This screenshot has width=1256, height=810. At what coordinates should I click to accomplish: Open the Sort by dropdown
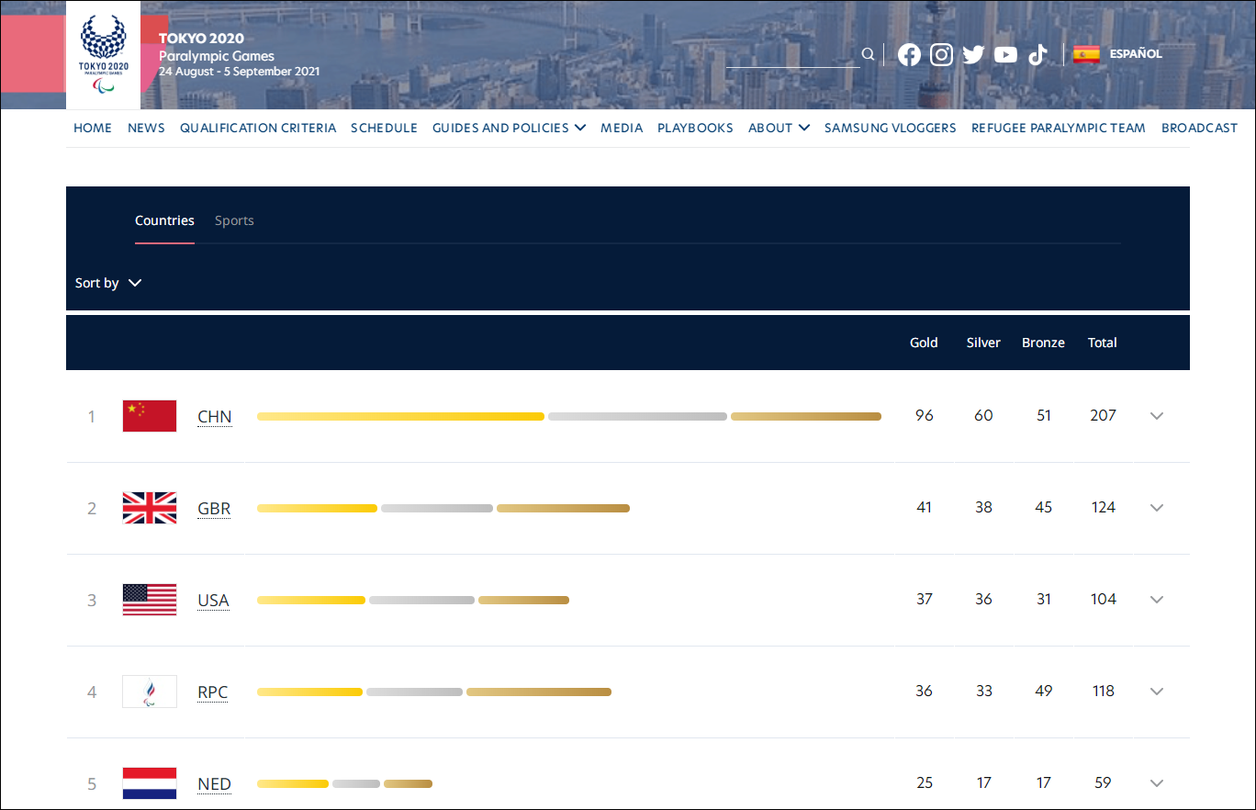[108, 283]
